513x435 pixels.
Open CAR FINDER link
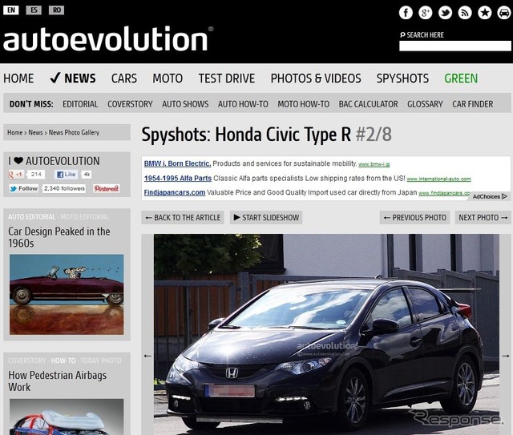[x=473, y=104]
